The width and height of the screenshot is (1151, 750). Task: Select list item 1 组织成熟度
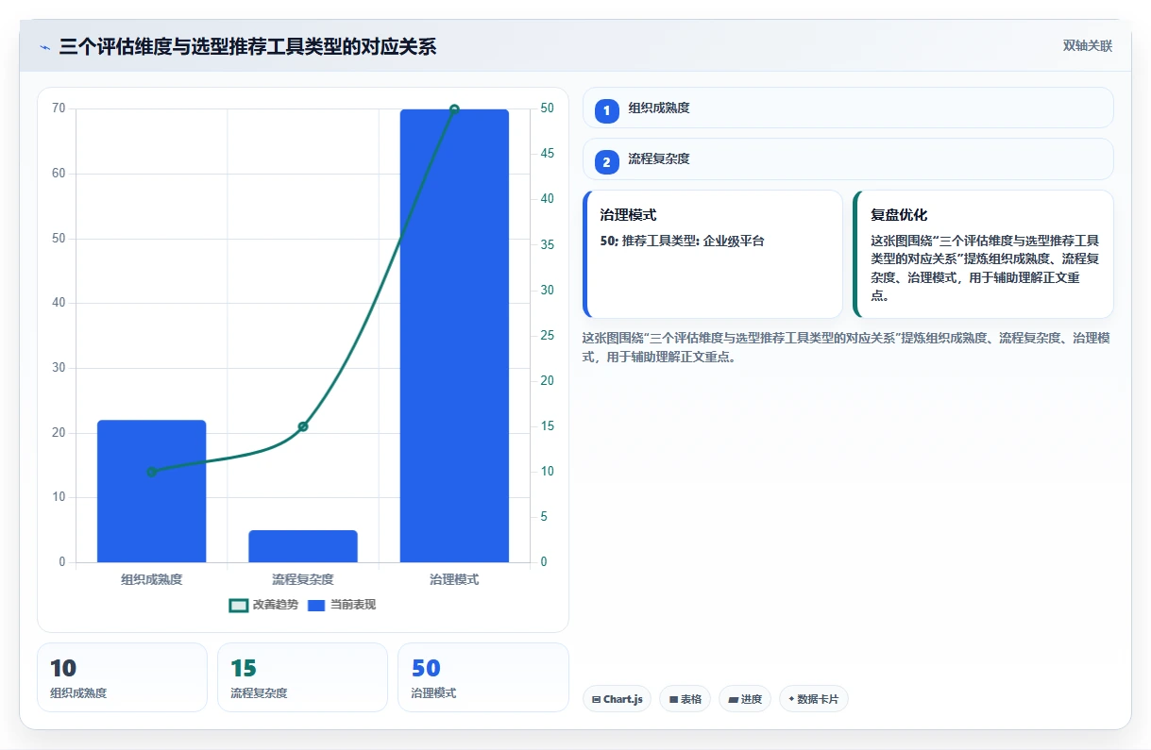click(848, 108)
